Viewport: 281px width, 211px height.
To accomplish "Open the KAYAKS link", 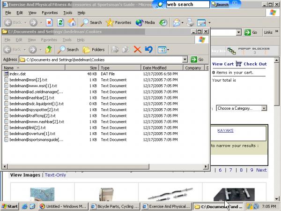I will (225, 130).
